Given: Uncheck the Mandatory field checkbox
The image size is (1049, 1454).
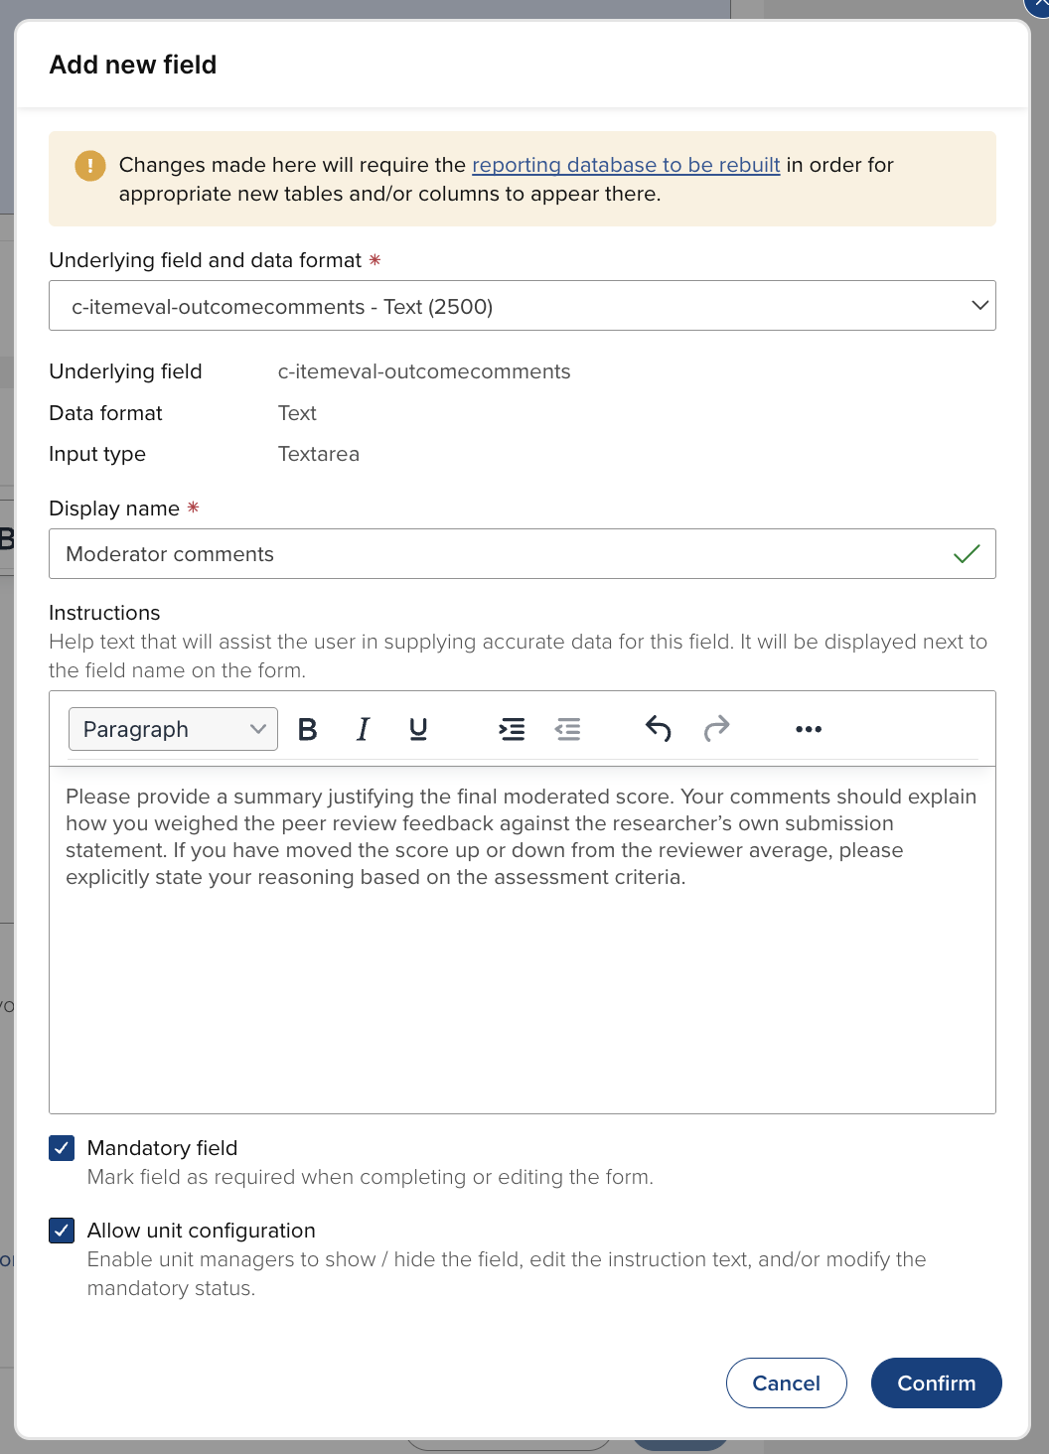Looking at the screenshot, I should tap(62, 1148).
